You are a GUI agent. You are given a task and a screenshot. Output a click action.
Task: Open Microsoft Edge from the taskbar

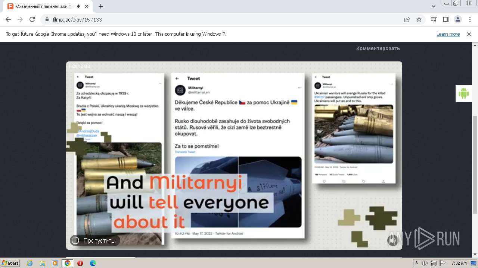point(93,263)
